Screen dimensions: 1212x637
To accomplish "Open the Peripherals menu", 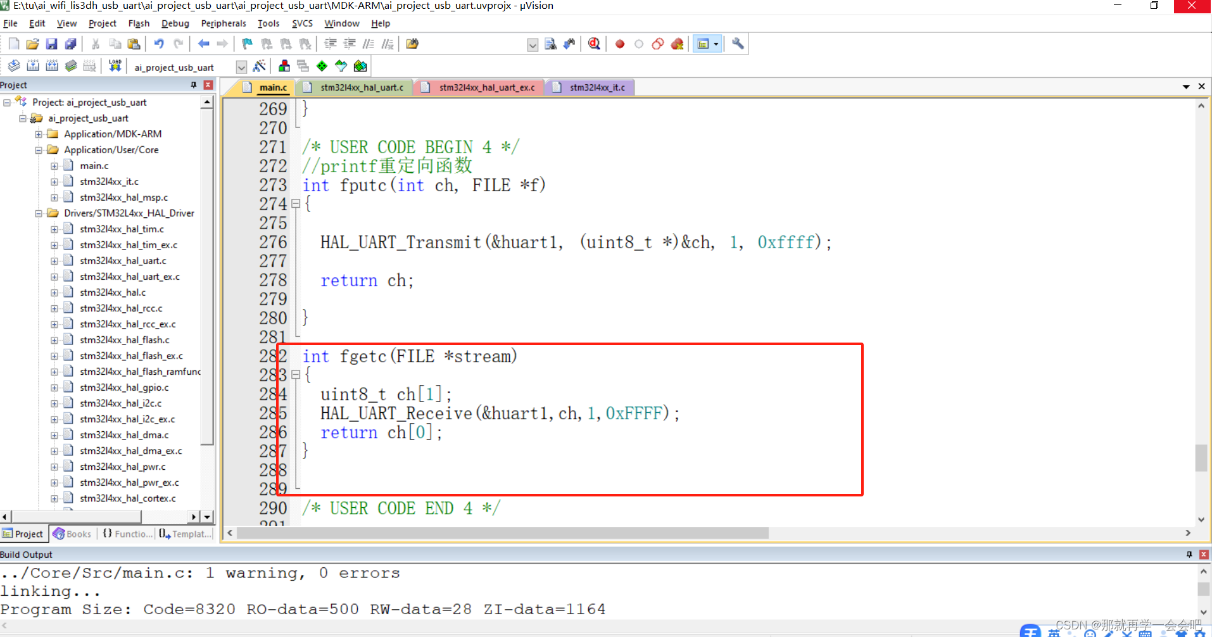I will click(223, 23).
